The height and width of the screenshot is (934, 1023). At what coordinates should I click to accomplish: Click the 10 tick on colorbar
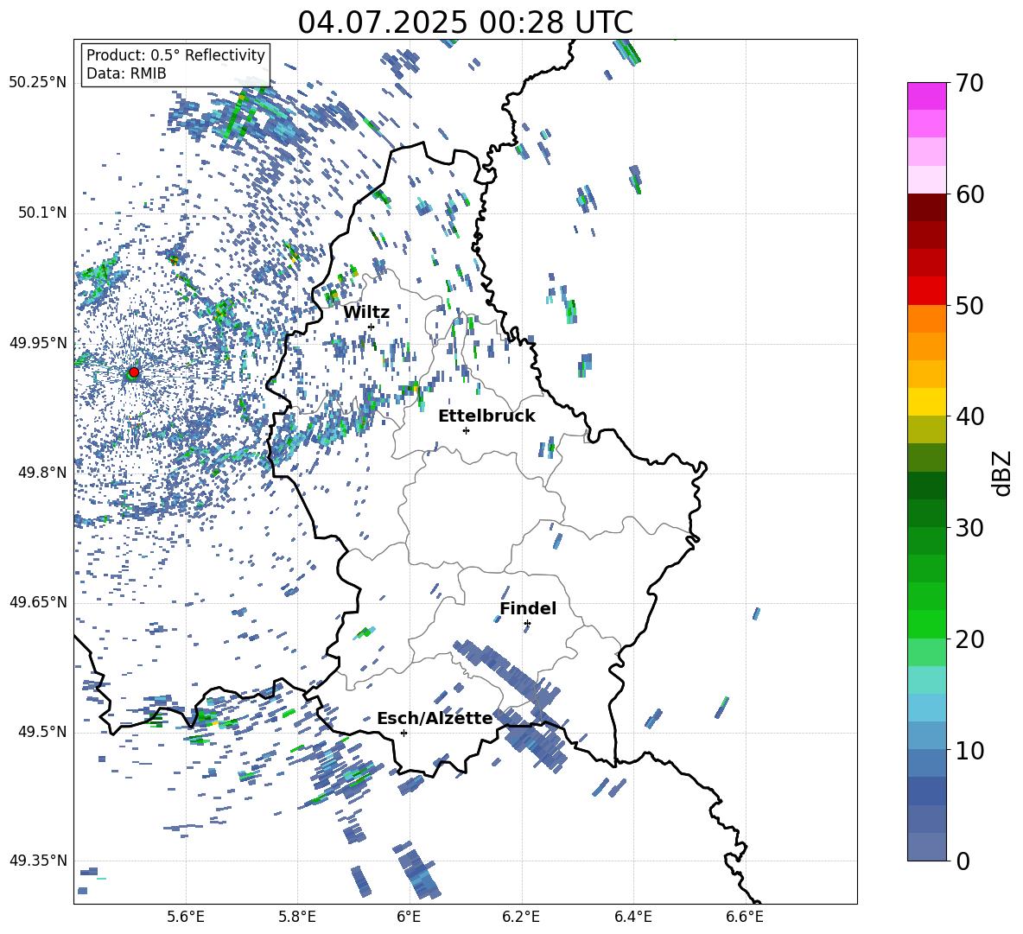point(969,750)
